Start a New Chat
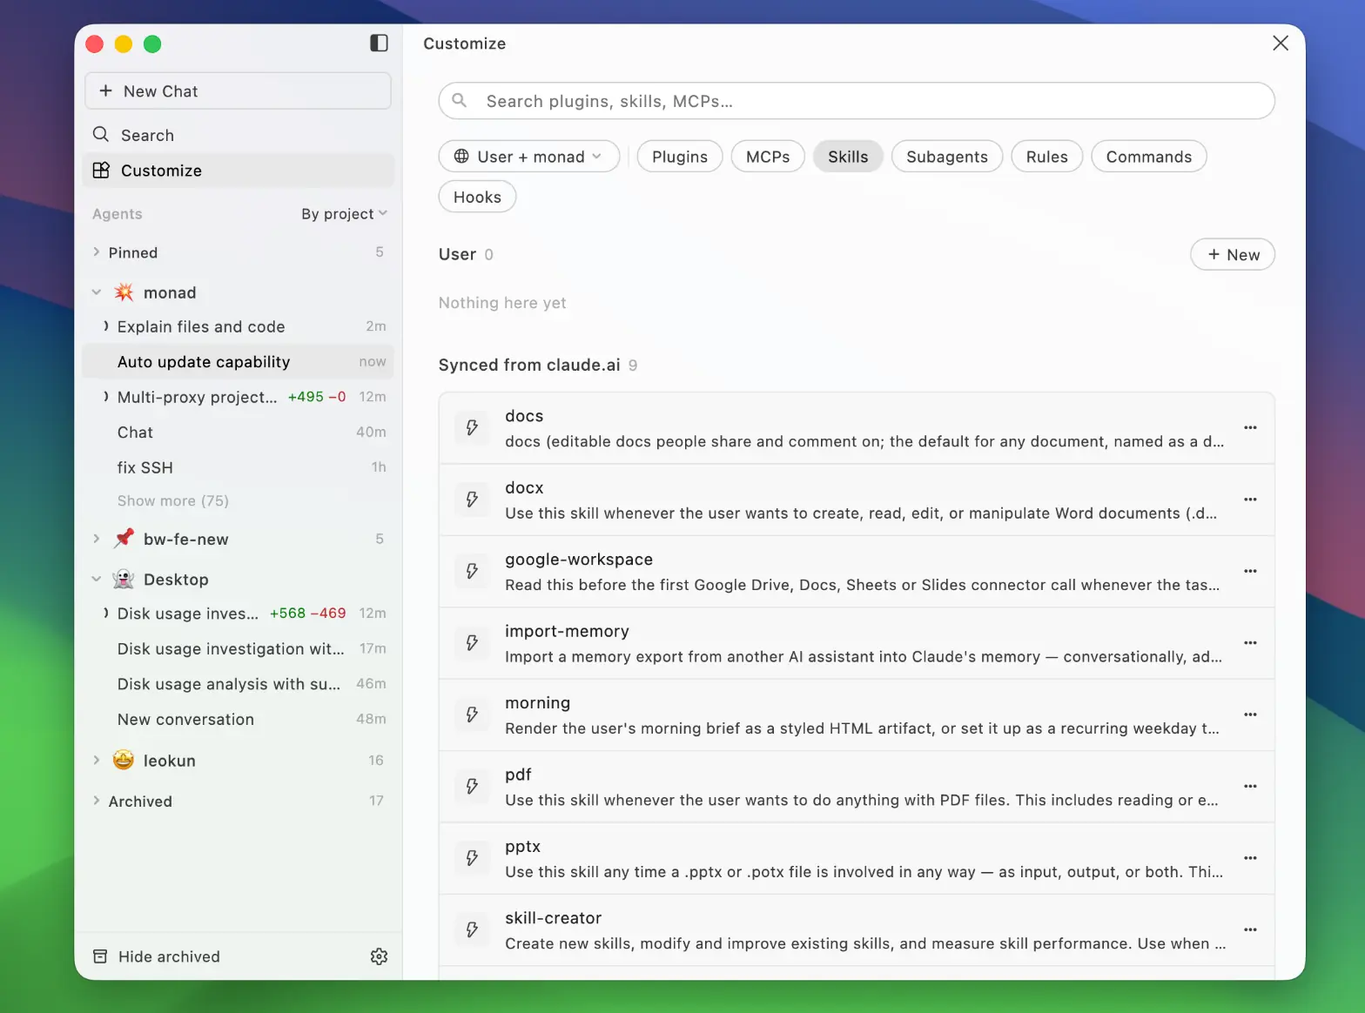This screenshot has height=1013, width=1365. tap(238, 91)
